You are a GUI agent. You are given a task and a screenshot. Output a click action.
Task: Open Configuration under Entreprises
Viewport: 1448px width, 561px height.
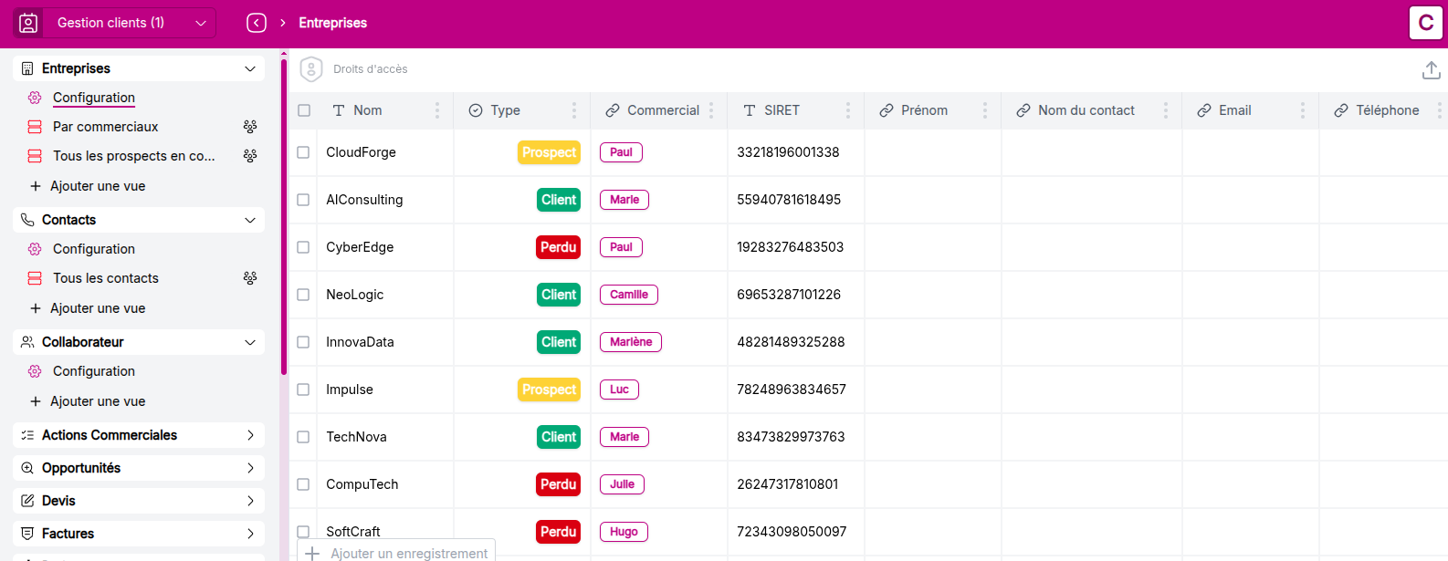94,98
